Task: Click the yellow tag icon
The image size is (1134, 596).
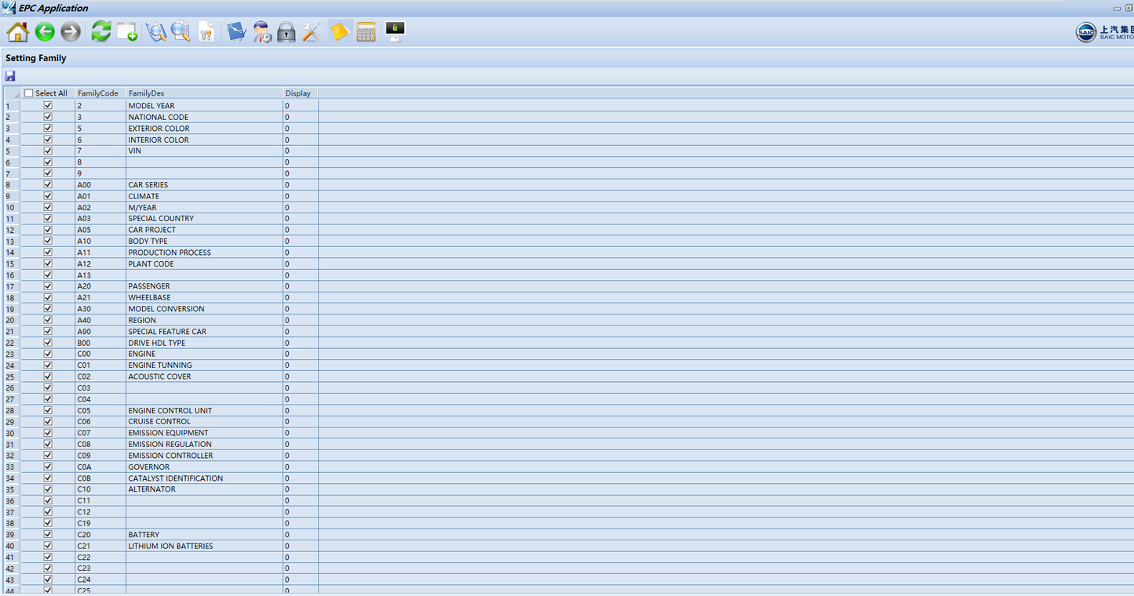Action: pos(340,32)
